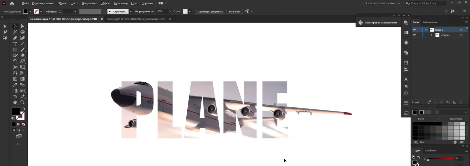Select the Column Graph tool
The width and height of the screenshot is (470, 166).
click(x=22, y=91)
